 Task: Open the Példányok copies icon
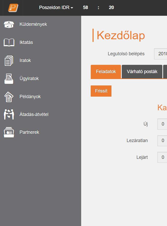(x=9, y=97)
